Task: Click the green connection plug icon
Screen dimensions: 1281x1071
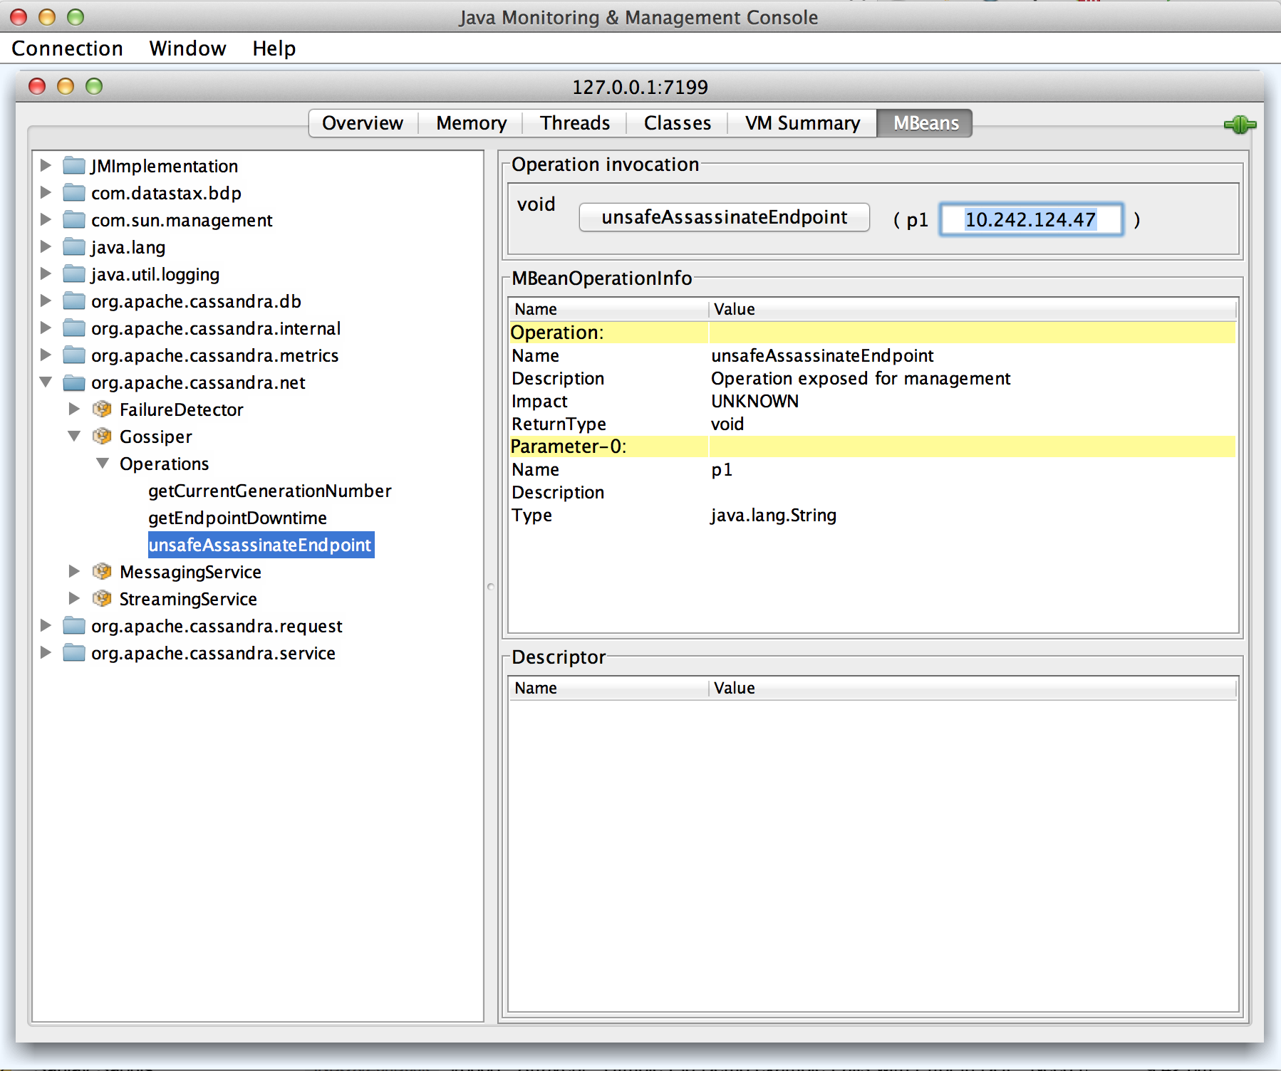Action: coord(1240,124)
